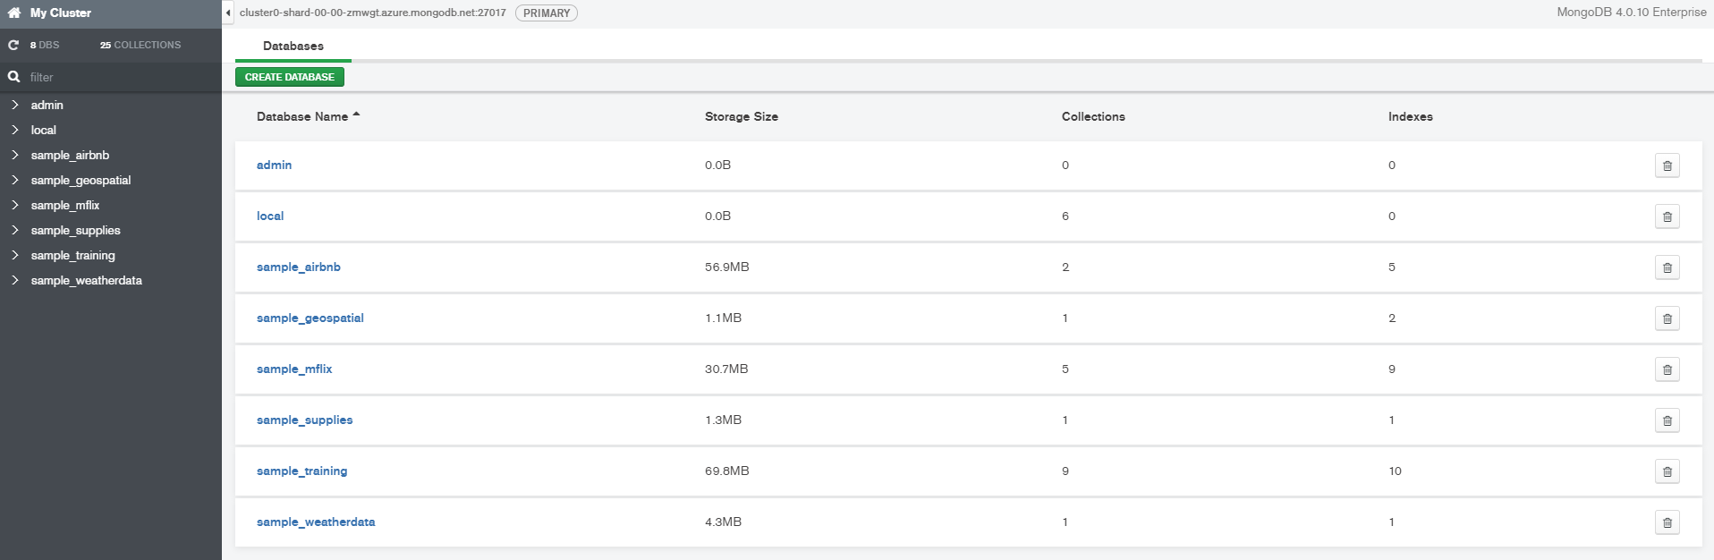Screen dimensions: 1714x560
Task: Expand the sample_supplies sidebar chevron
Action: [15, 230]
